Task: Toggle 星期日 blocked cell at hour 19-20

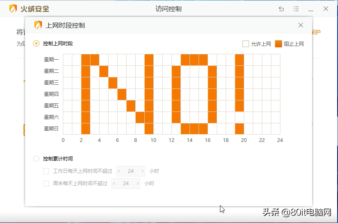Action: pos(239,129)
